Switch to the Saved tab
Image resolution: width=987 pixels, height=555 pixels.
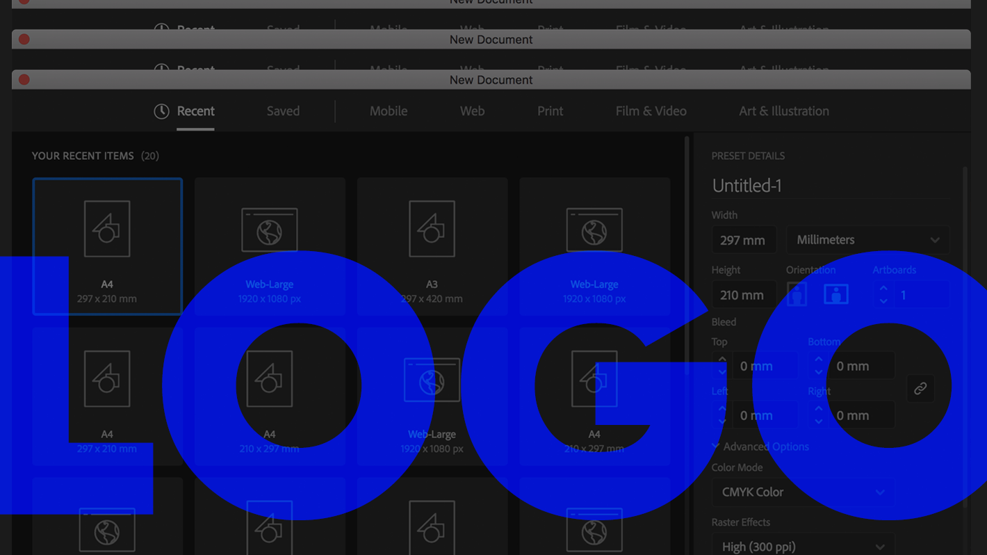coord(283,111)
